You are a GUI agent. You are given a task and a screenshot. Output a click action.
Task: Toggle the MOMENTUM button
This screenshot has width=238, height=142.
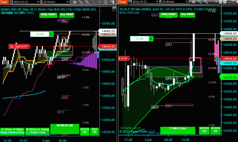[x=65, y=129]
